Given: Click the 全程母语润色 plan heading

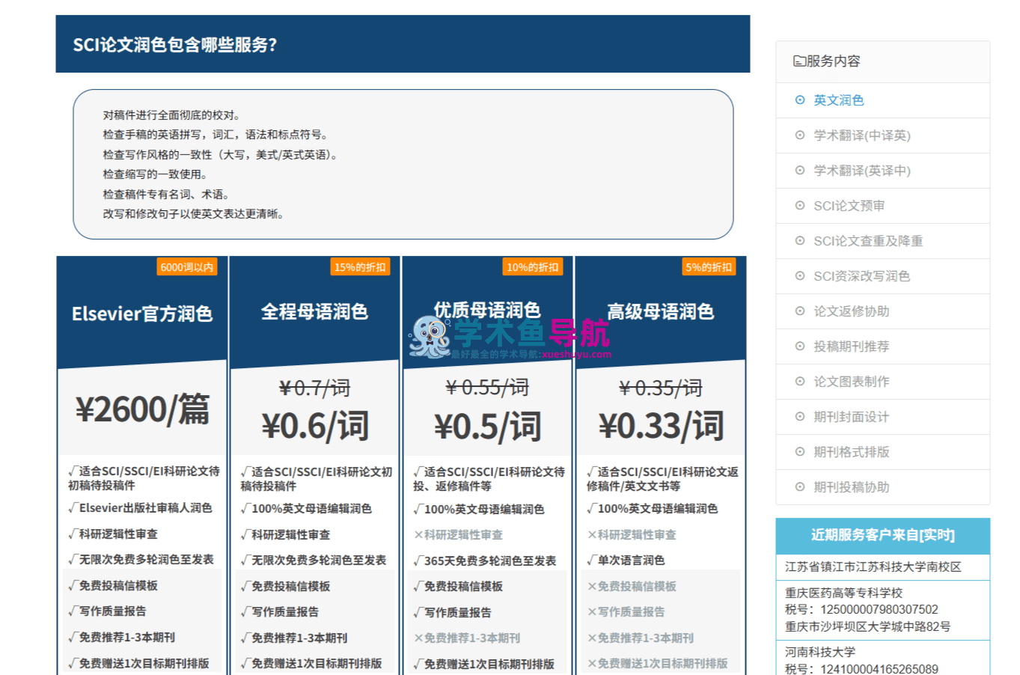Looking at the screenshot, I should click(x=314, y=312).
